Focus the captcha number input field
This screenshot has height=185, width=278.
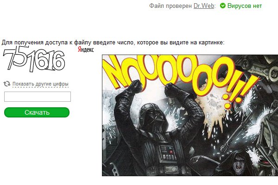point(38,97)
